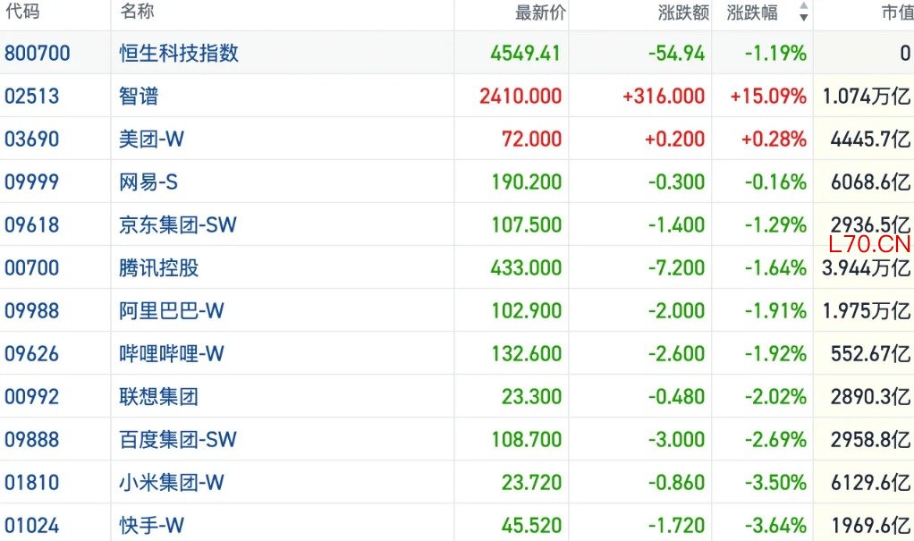914x541 pixels.
Task: Select code 800700
Action: click(x=38, y=53)
